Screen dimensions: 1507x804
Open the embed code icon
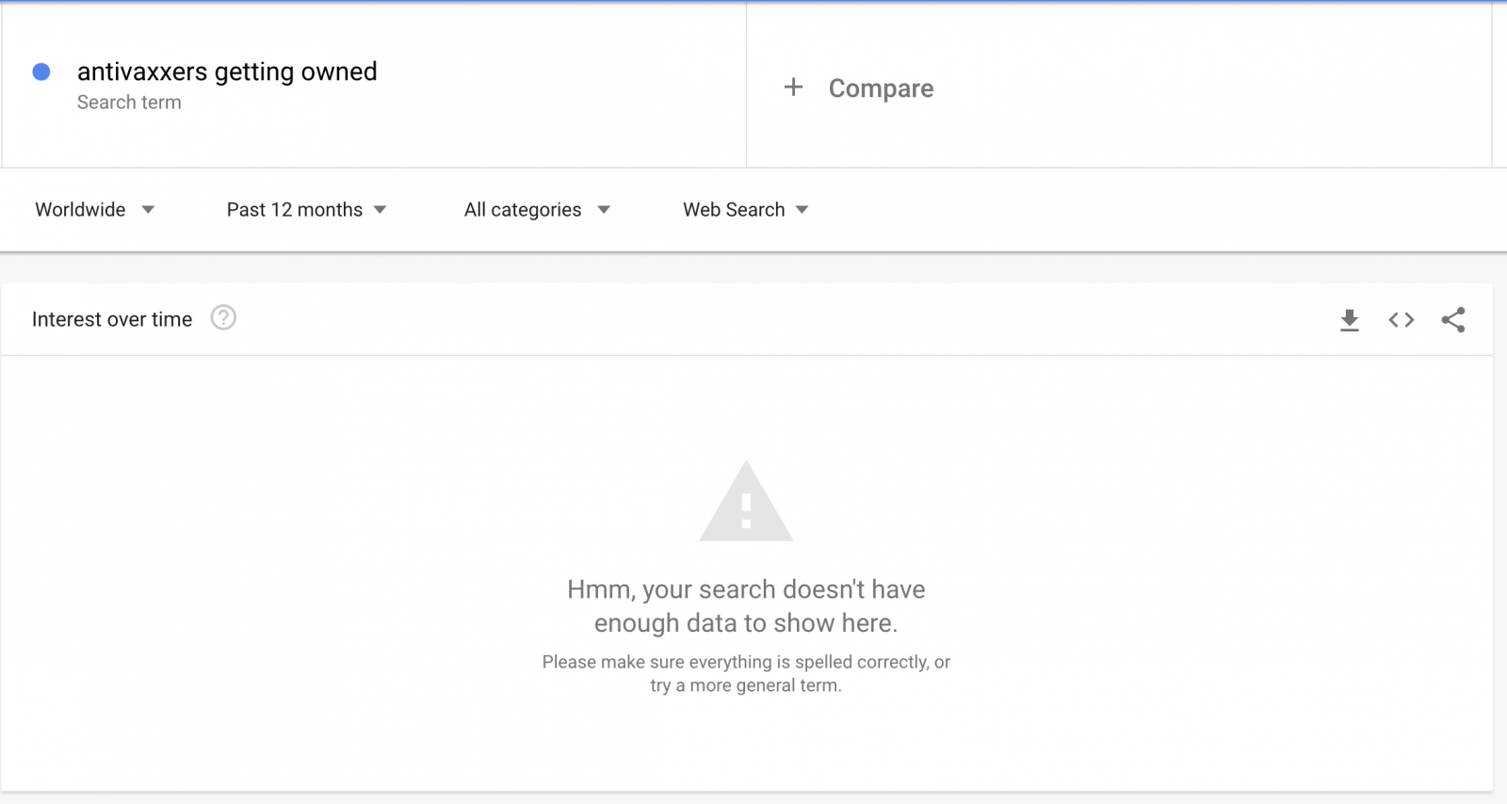pos(1401,320)
